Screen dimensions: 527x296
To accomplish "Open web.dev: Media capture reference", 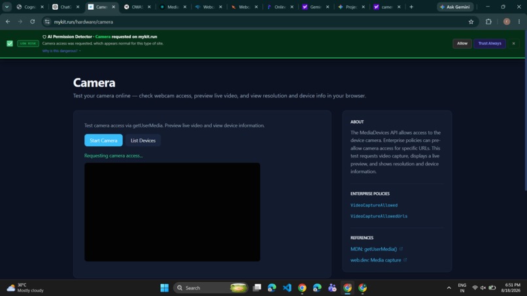I will pos(378,260).
